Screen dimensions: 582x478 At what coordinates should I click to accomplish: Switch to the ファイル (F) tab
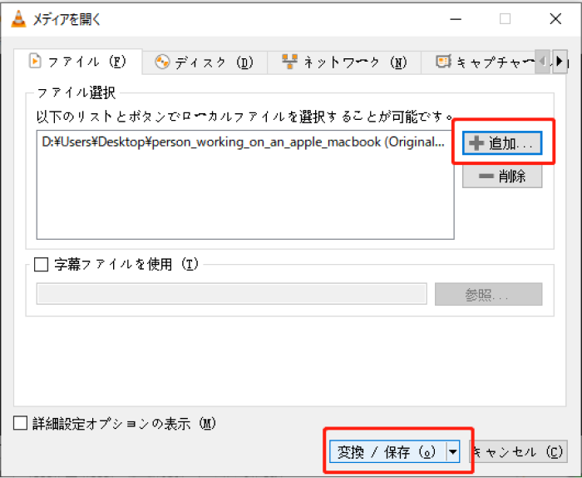pos(78,62)
